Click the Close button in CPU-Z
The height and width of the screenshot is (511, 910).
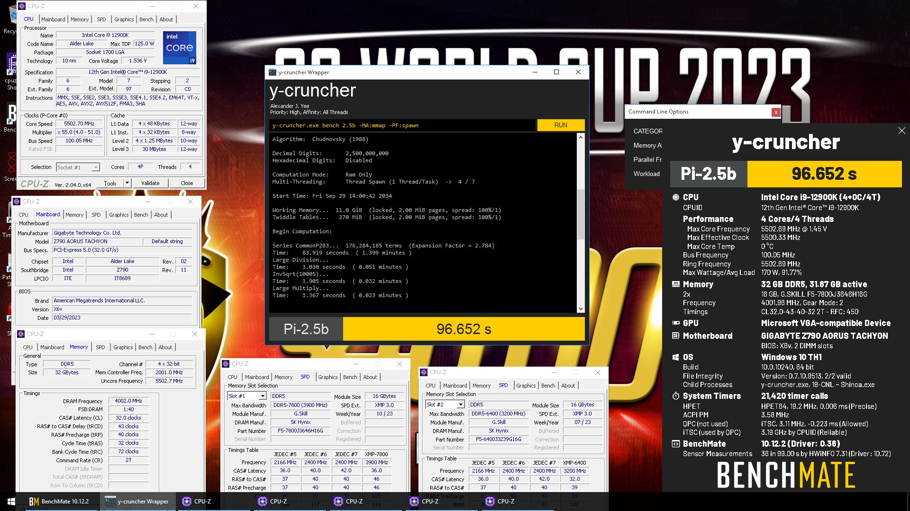(x=187, y=183)
